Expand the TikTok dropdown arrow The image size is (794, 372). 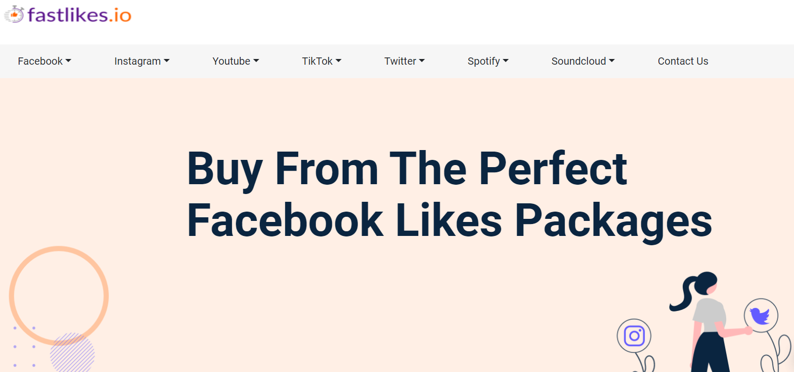coord(339,61)
